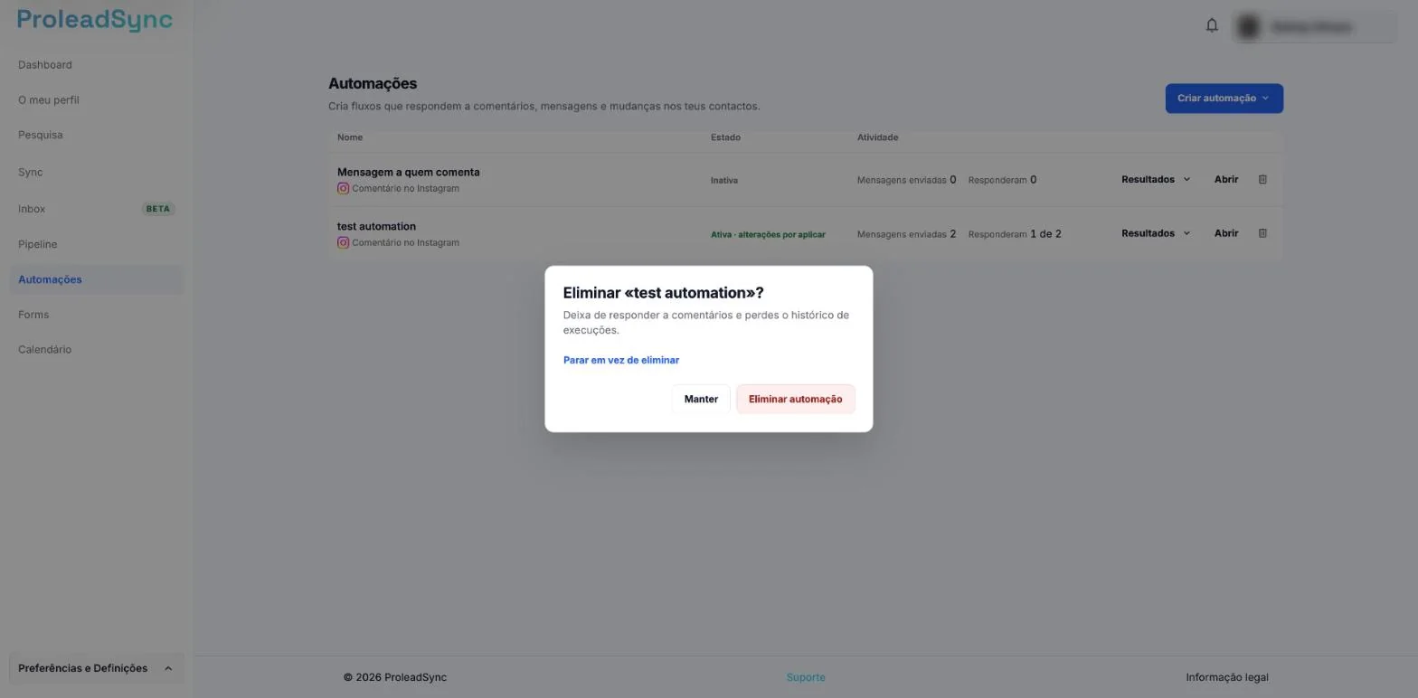Open Sync from the sidebar
Viewport: 1418px width, 698px height.
[31, 172]
